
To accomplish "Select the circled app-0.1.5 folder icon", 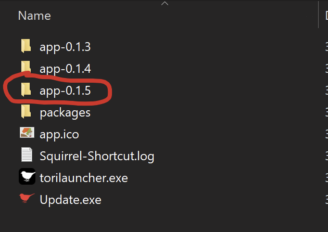I will click(26, 89).
